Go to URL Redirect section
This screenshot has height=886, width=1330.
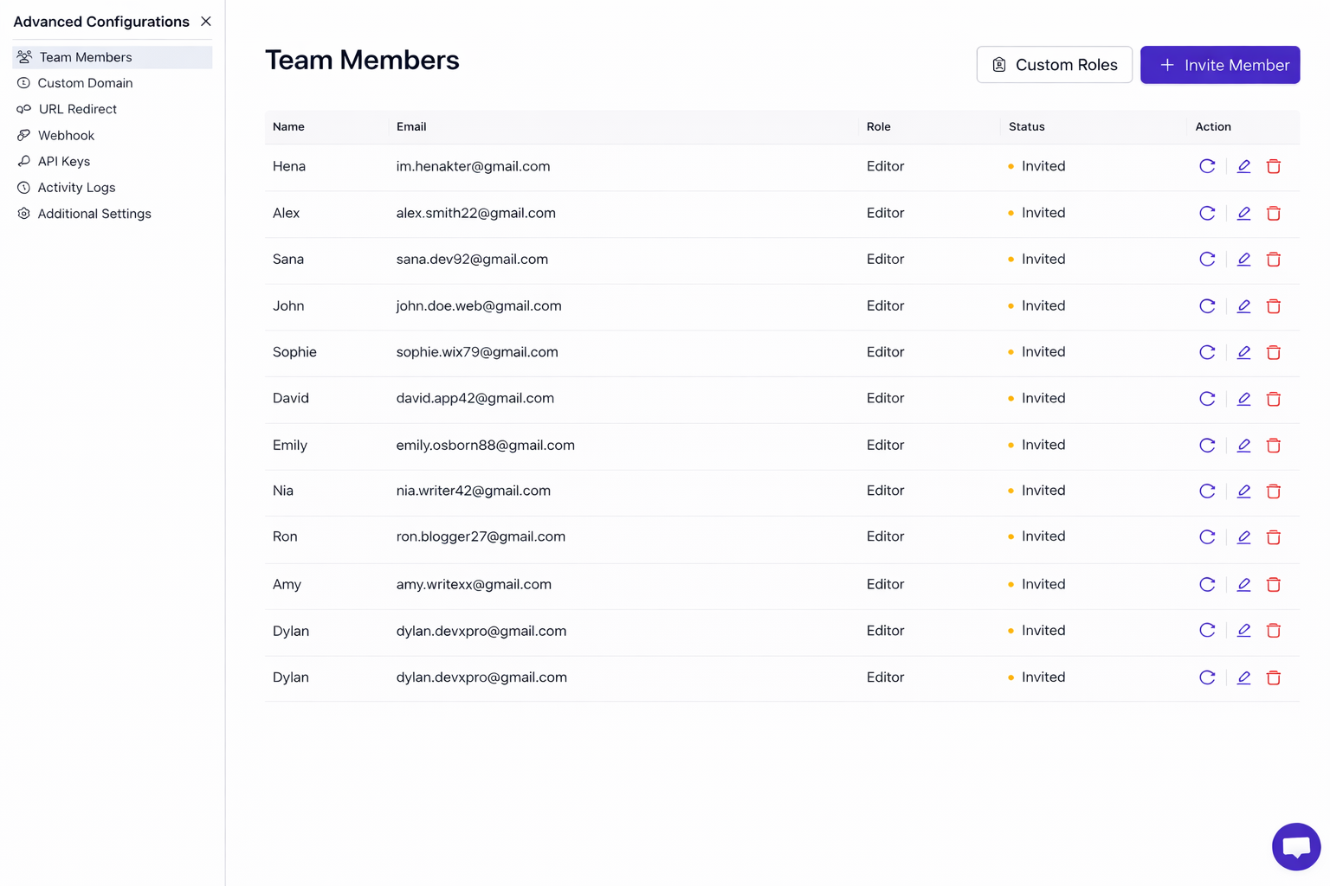point(77,109)
